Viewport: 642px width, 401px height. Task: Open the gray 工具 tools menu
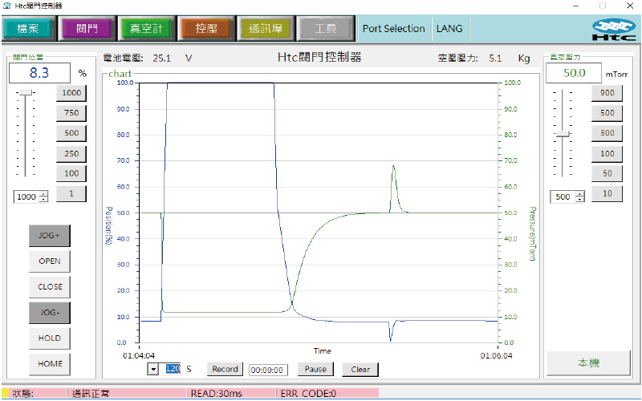tap(325, 28)
